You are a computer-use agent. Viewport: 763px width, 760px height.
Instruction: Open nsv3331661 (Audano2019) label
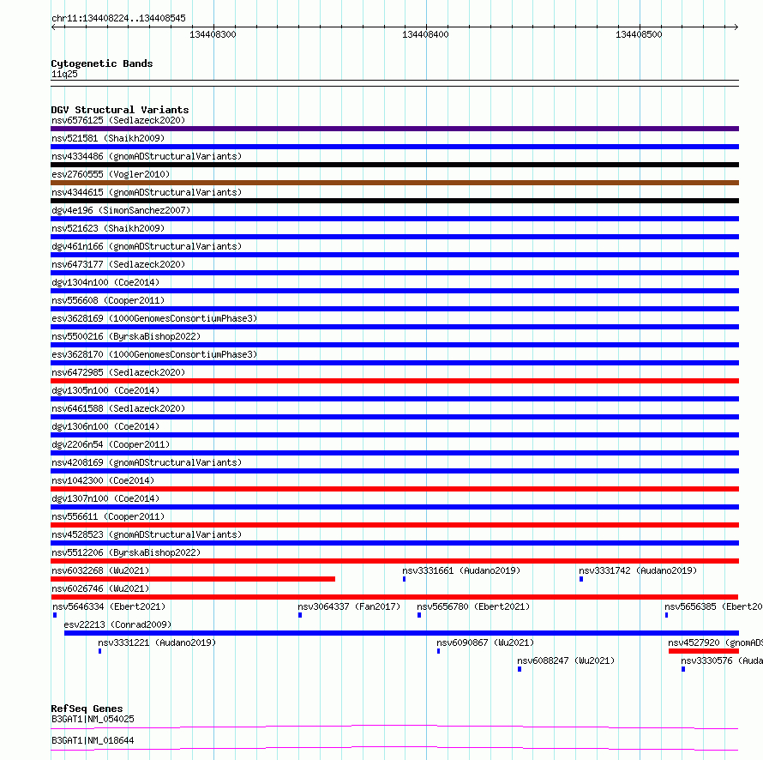461,570
